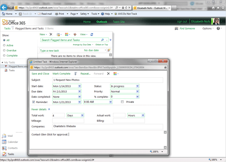This screenshot has height=162, width=226.
Task: Open Calendar in the navigation pane
Action: coord(10,142)
